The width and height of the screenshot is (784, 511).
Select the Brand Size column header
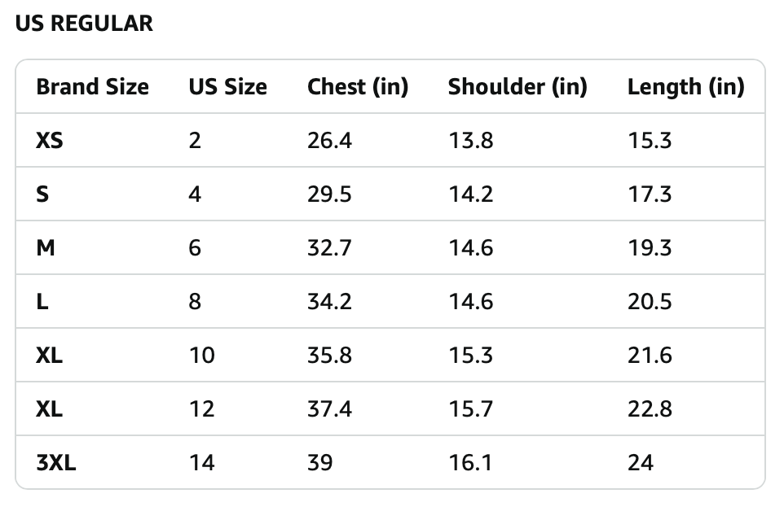click(92, 87)
